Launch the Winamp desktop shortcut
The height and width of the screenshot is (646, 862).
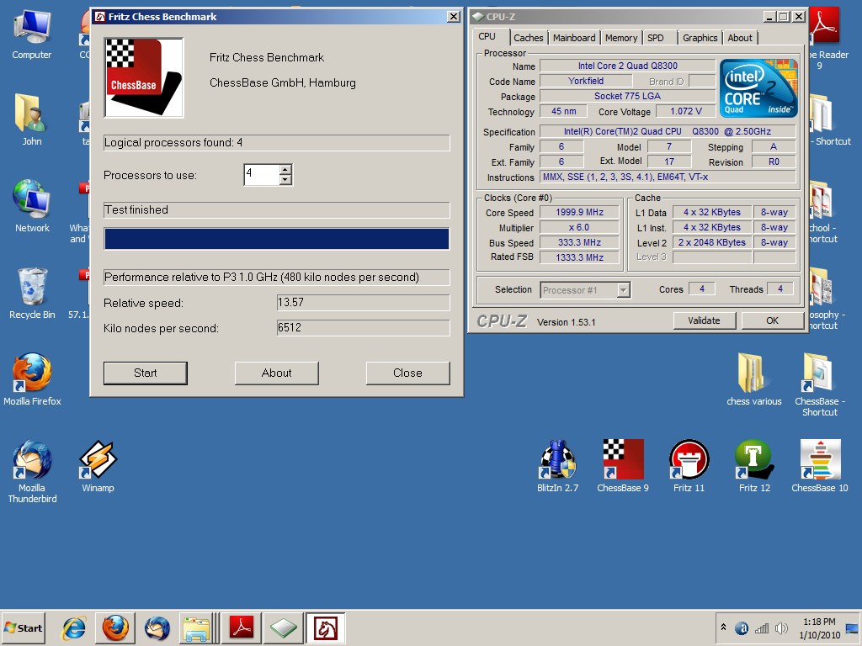coord(98,466)
